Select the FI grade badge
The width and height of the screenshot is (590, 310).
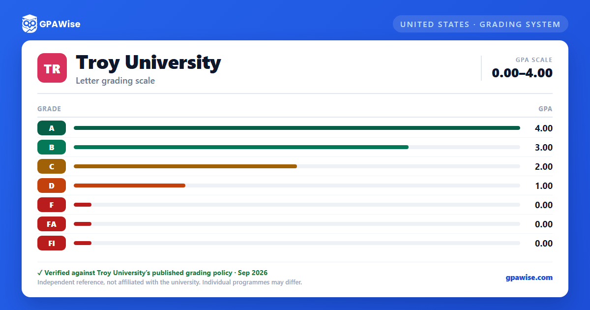pyautogui.click(x=52, y=243)
